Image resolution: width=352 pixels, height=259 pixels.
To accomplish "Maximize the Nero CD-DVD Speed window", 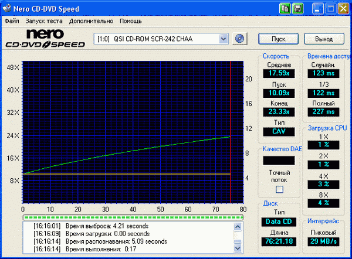I will point(330,8).
